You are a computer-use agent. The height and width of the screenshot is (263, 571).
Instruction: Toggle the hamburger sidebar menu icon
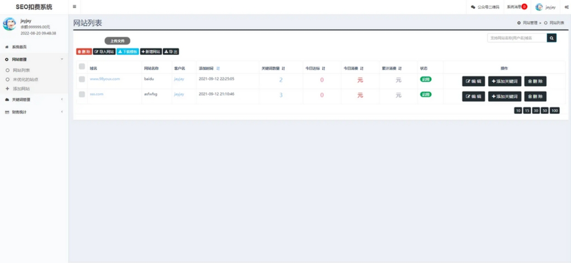74,7
